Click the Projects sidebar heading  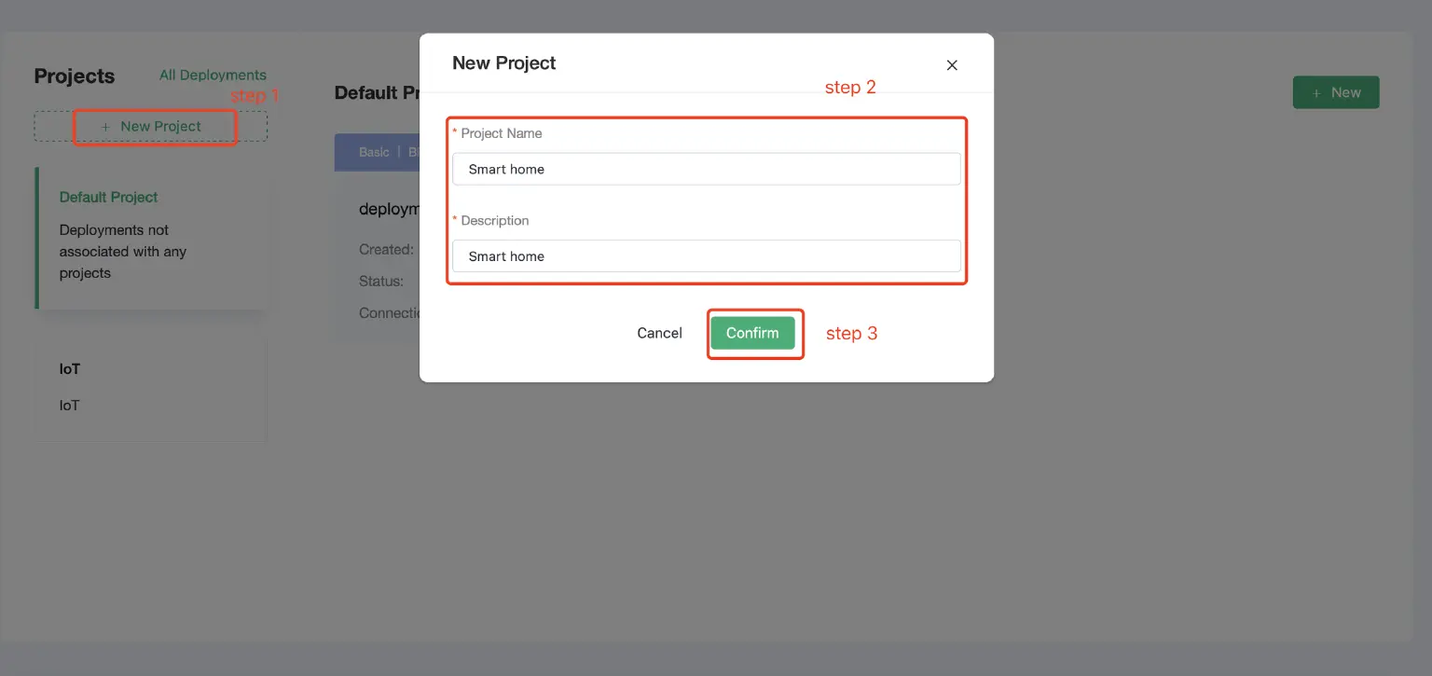[75, 76]
